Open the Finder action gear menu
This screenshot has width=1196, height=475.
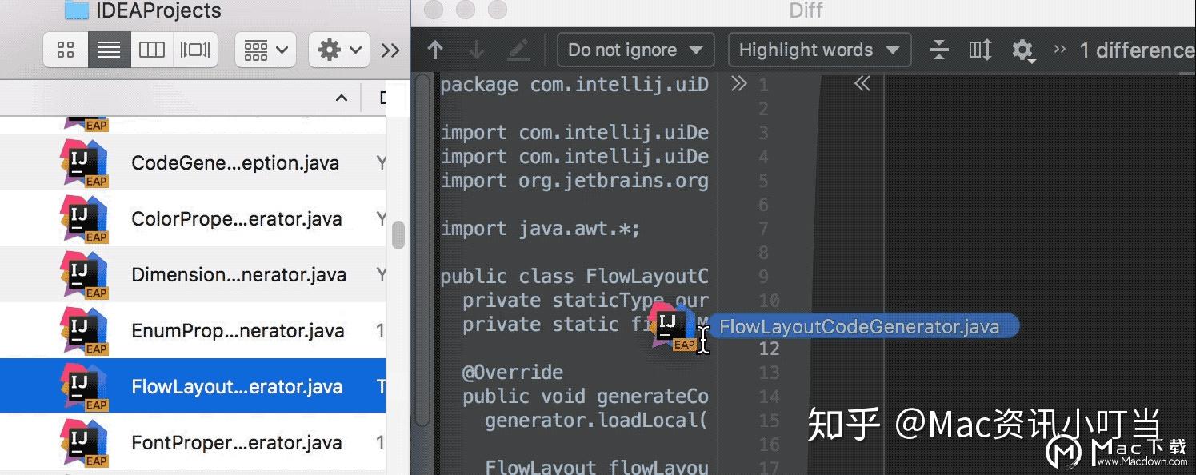(338, 50)
